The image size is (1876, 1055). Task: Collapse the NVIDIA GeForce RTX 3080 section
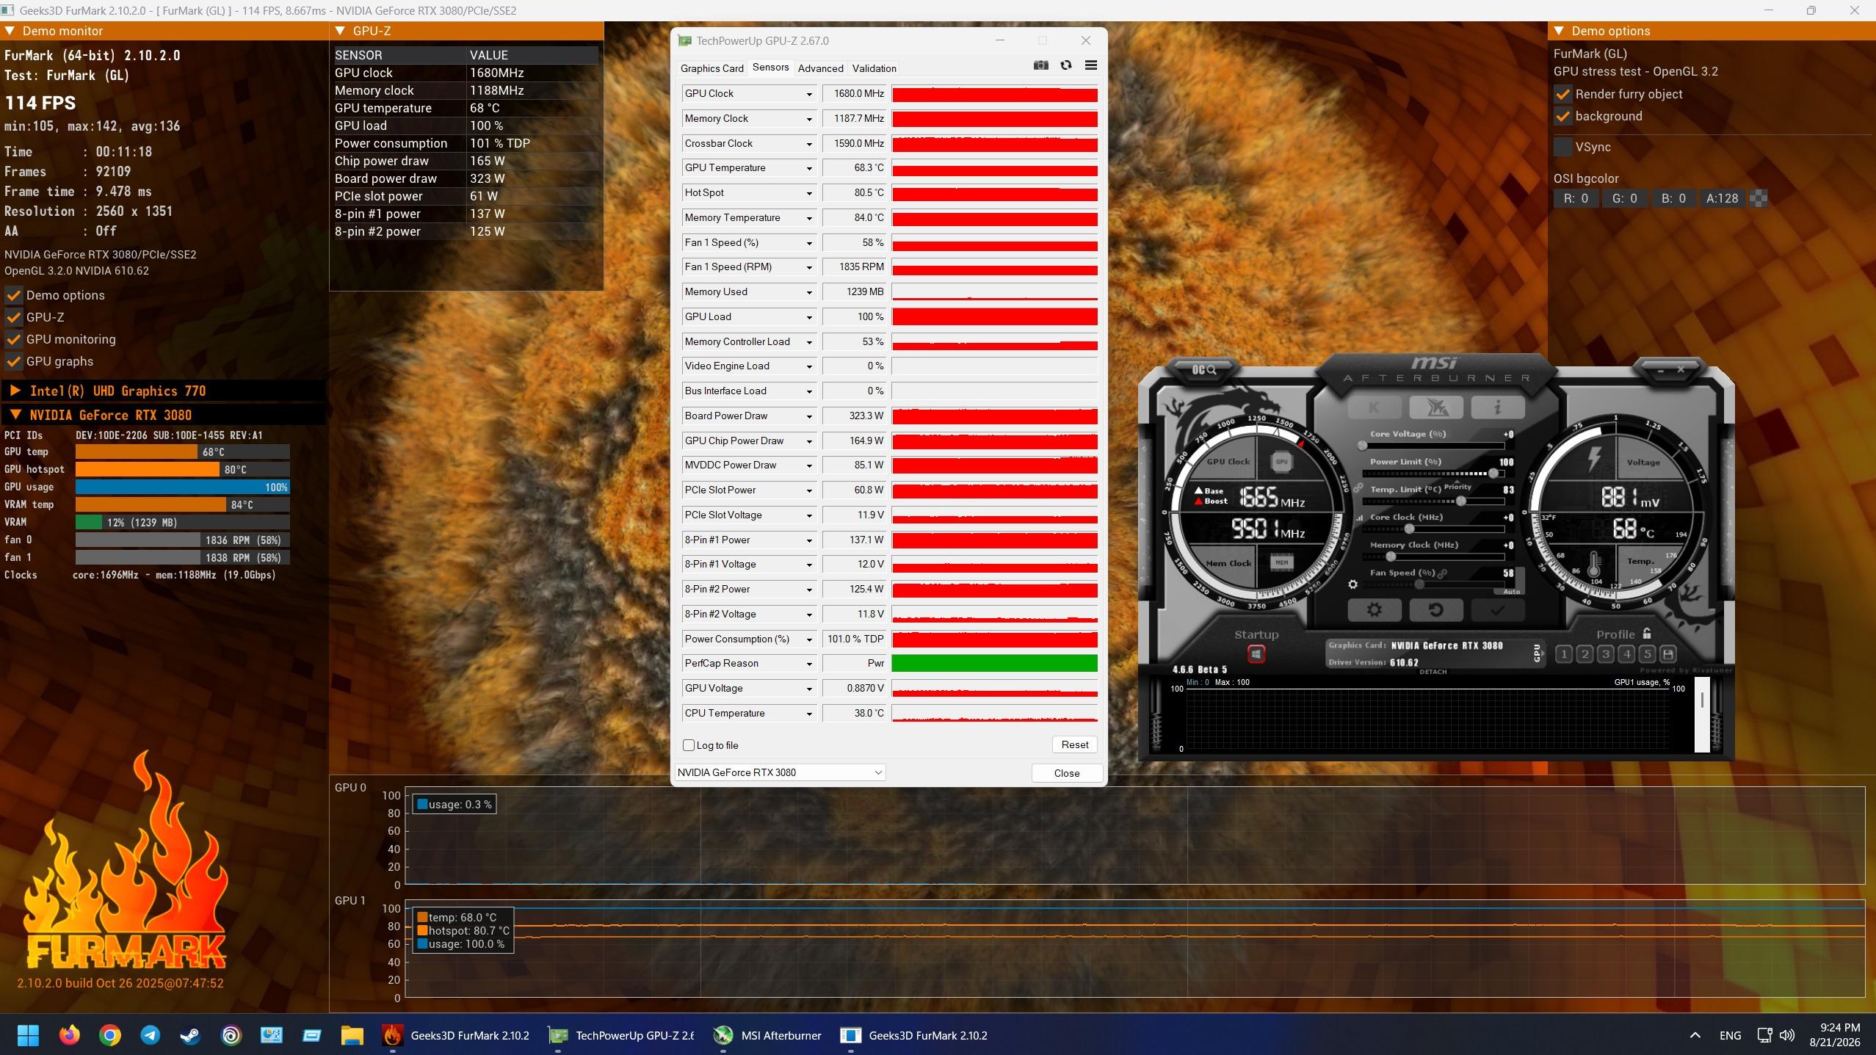(x=15, y=415)
